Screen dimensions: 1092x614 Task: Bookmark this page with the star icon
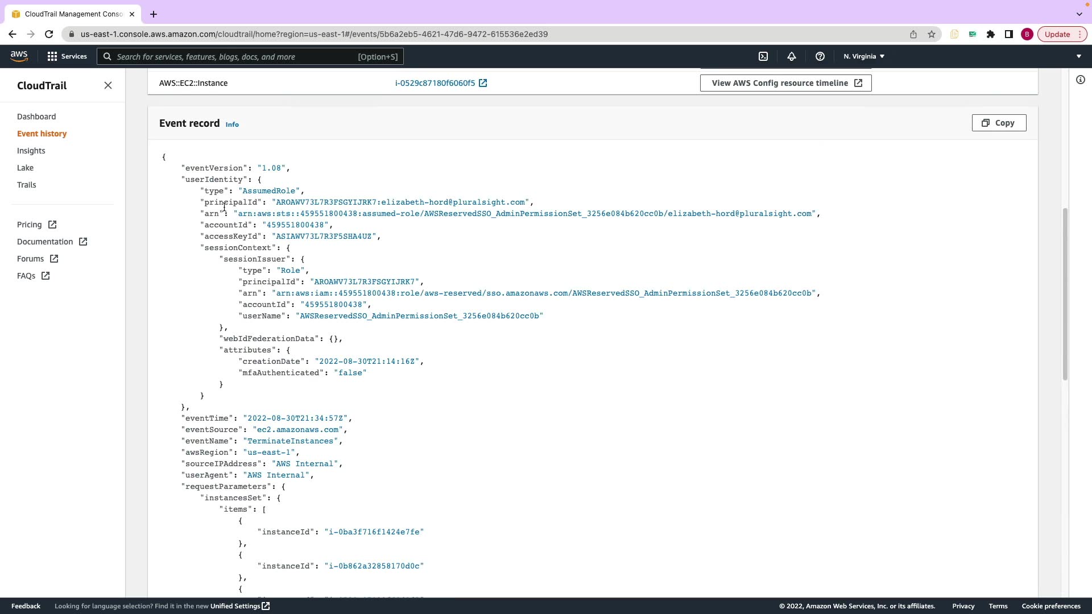[932, 34]
